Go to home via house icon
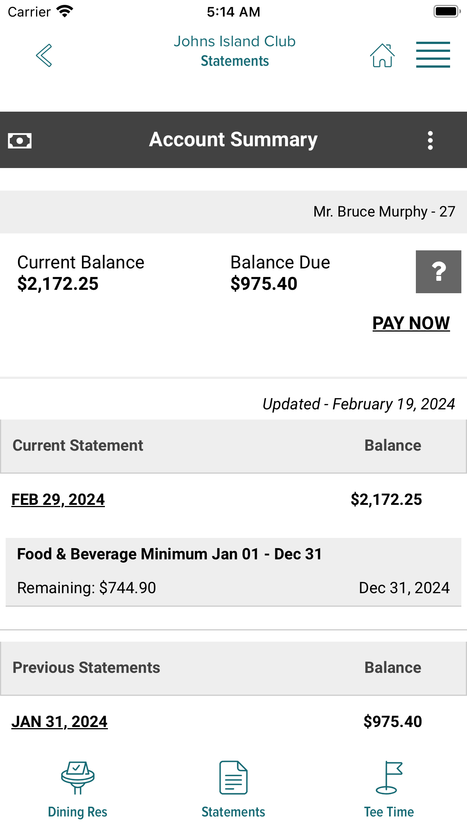Screen dimensions: 467x830 click(382, 55)
